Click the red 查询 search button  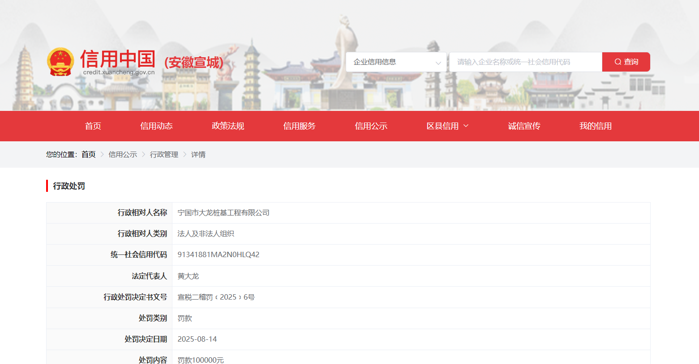(626, 62)
